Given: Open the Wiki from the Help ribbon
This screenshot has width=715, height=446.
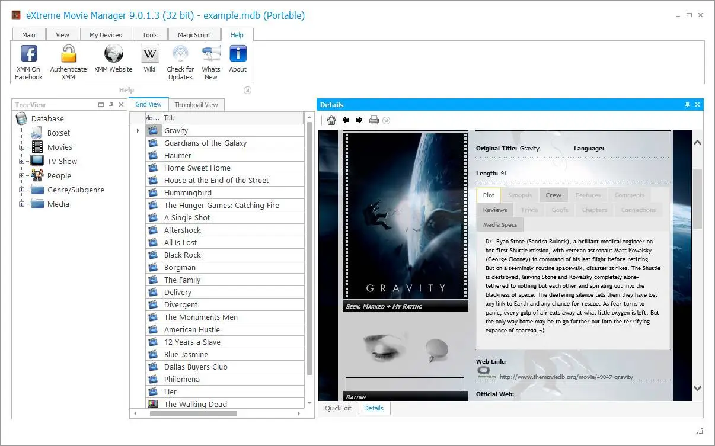Looking at the screenshot, I should coord(149,59).
